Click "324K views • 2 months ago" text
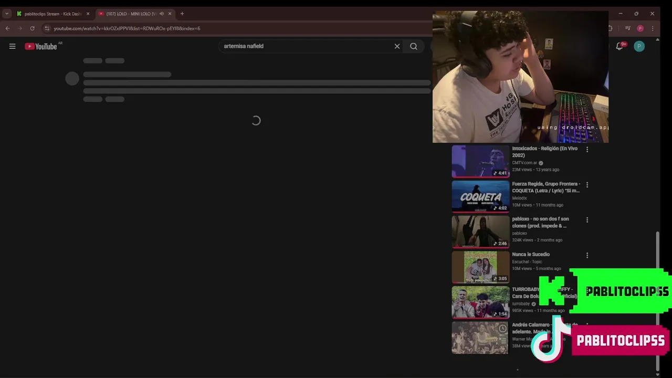Image resolution: width=672 pixels, height=378 pixels. [537, 240]
